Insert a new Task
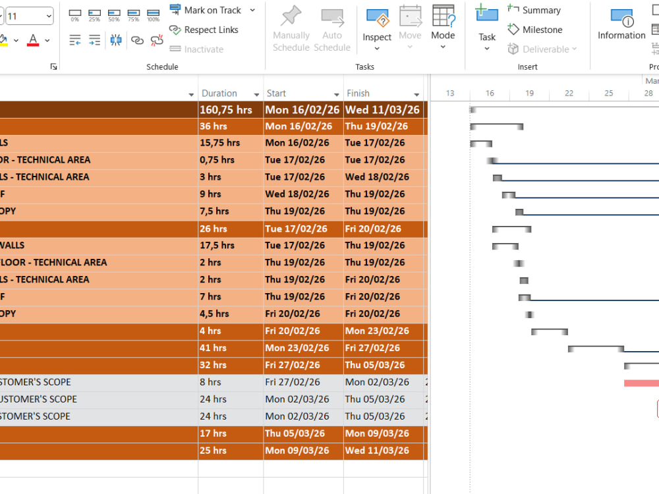This screenshot has height=494, width=659. 487,22
